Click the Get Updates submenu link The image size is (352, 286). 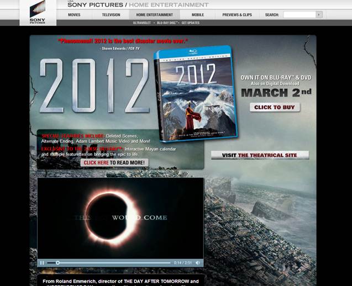190,23
